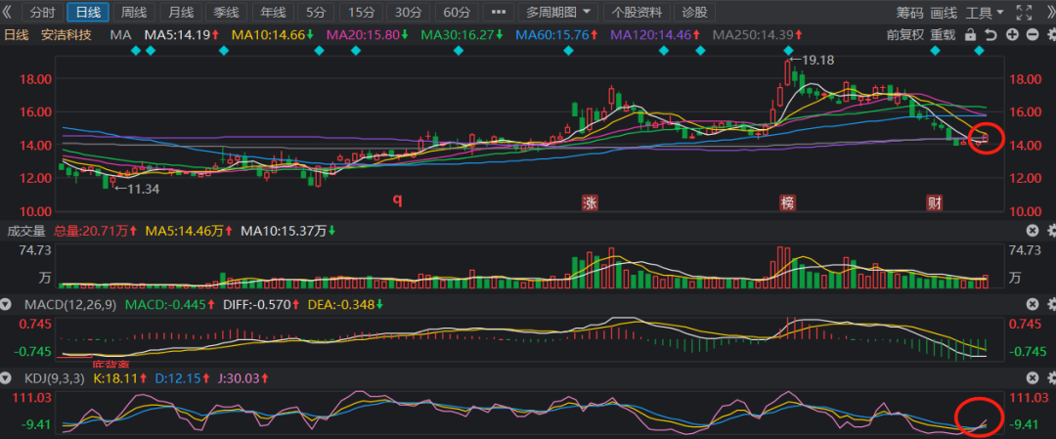Click the 筹码 chip distribution button
Image resolution: width=1056 pixels, height=439 pixels.
coord(909,13)
